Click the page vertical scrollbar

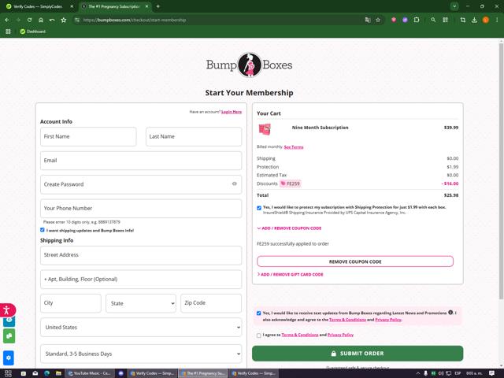point(501,170)
